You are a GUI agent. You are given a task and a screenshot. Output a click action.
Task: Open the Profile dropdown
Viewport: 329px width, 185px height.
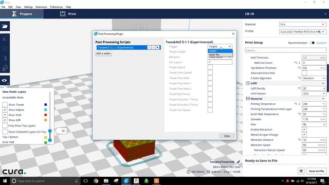(303, 32)
